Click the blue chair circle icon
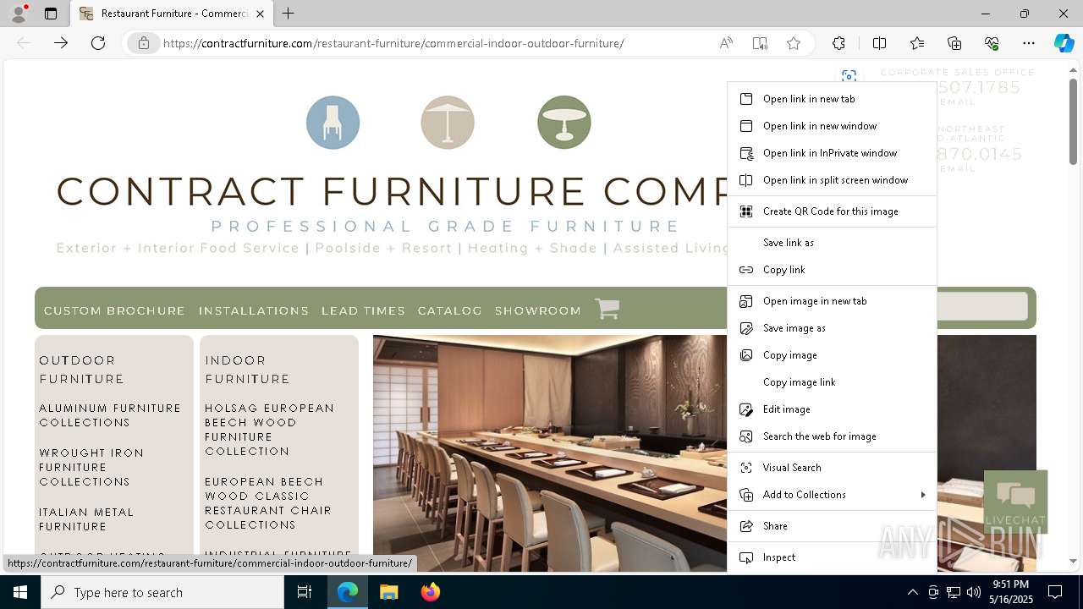Image resolution: width=1083 pixels, height=609 pixels. (333, 123)
